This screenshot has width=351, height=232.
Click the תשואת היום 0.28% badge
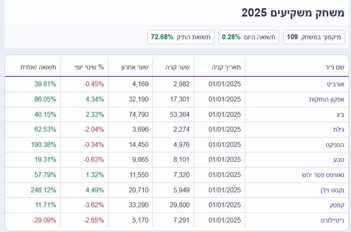[x=249, y=37]
